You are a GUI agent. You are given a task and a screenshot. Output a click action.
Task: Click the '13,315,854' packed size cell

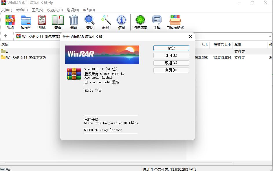(222, 57)
